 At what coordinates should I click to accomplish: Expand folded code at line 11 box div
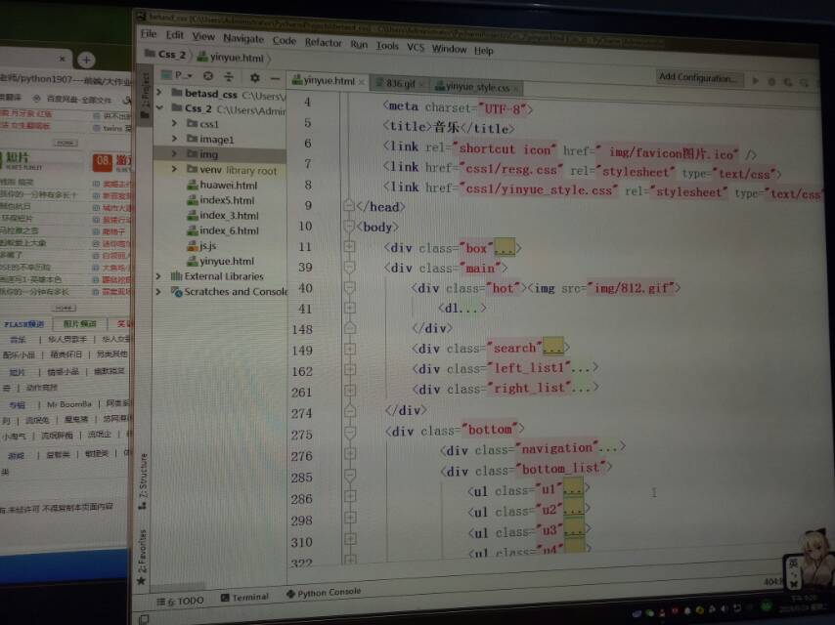[349, 246]
